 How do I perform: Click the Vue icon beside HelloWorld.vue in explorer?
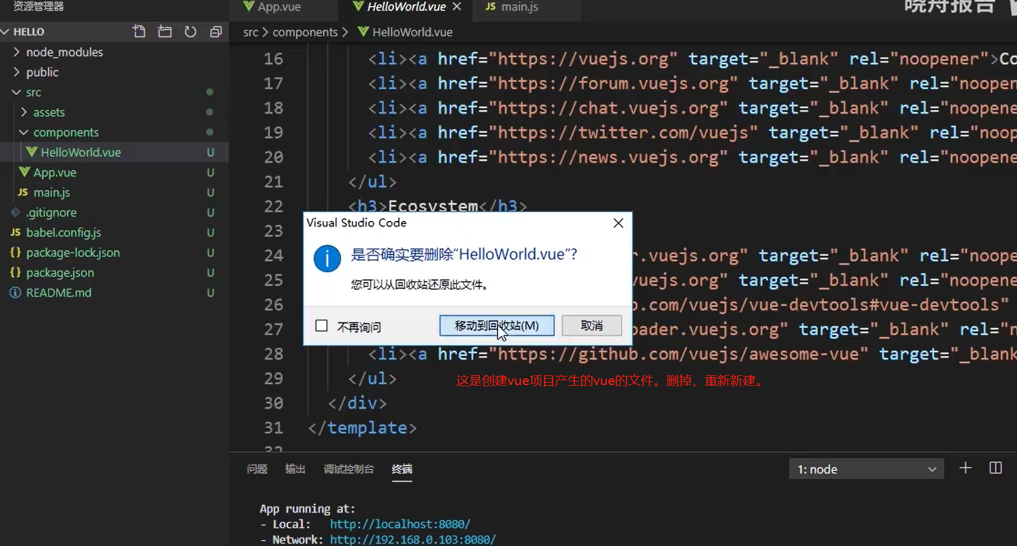point(32,152)
